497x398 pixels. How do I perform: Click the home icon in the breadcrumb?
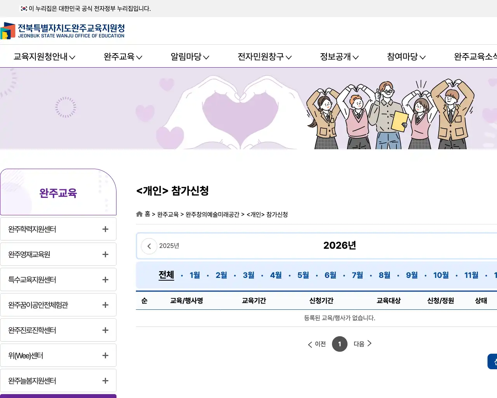(139, 214)
